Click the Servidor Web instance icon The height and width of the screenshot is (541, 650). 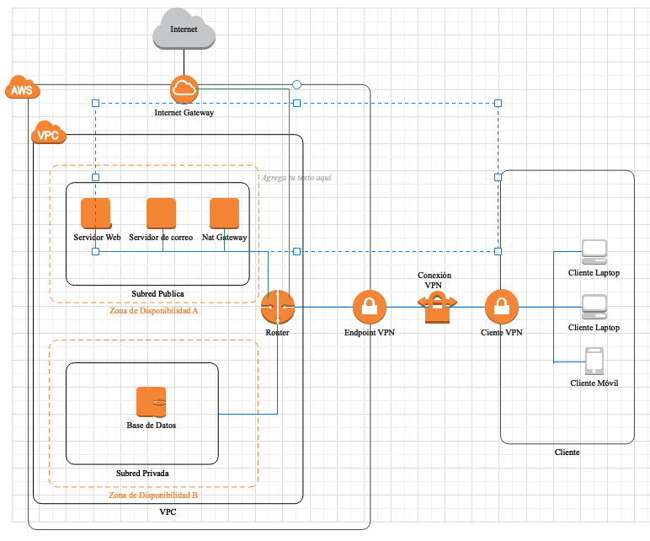click(x=96, y=213)
